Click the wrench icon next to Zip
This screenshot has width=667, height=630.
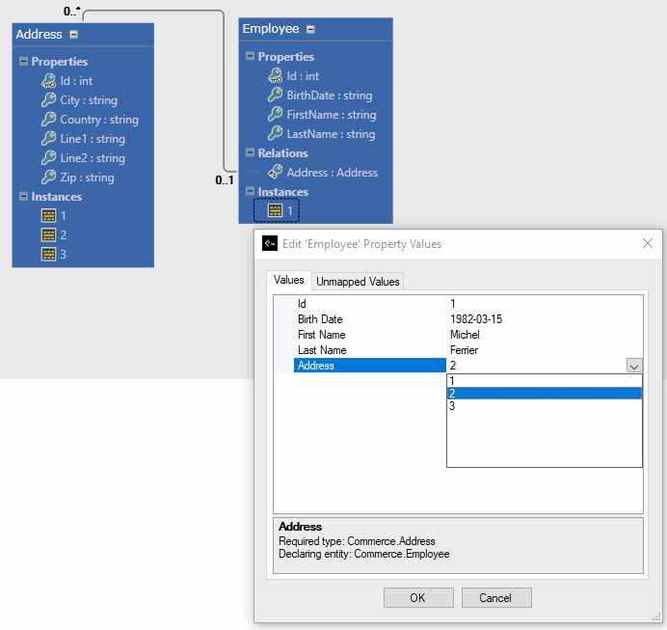coord(48,178)
